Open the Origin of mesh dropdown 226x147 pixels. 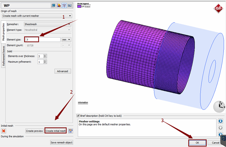point(37,16)
